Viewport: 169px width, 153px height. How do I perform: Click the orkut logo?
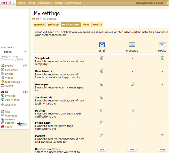[7, 3]
